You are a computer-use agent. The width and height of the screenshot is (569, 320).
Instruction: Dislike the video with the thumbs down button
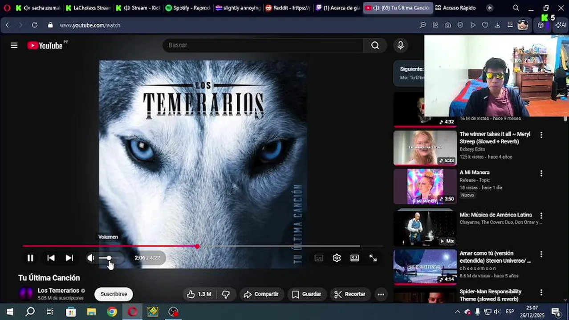(x=226, y=294)
